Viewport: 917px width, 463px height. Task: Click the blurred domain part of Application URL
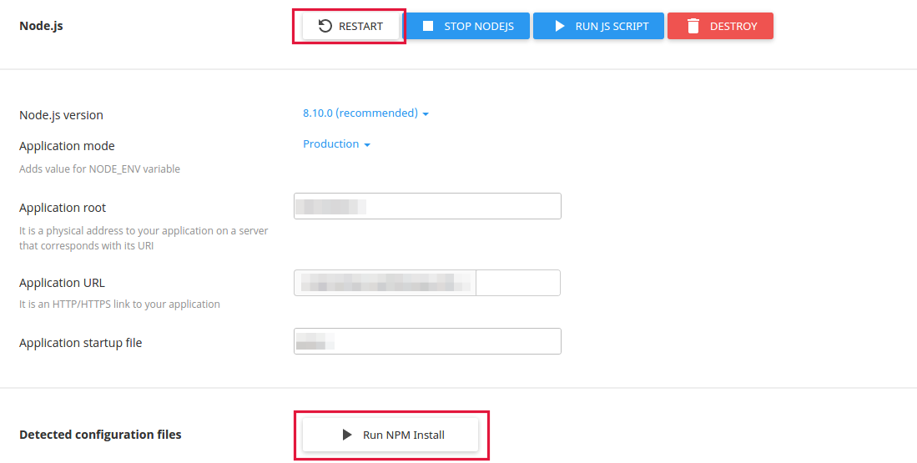(385, 283)
